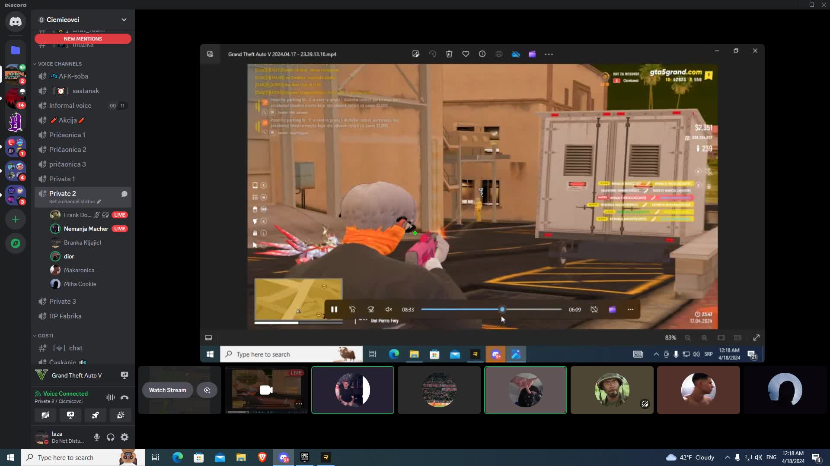
Task: Expand video to fullscreen arrow icon
Action: (757, 337)
